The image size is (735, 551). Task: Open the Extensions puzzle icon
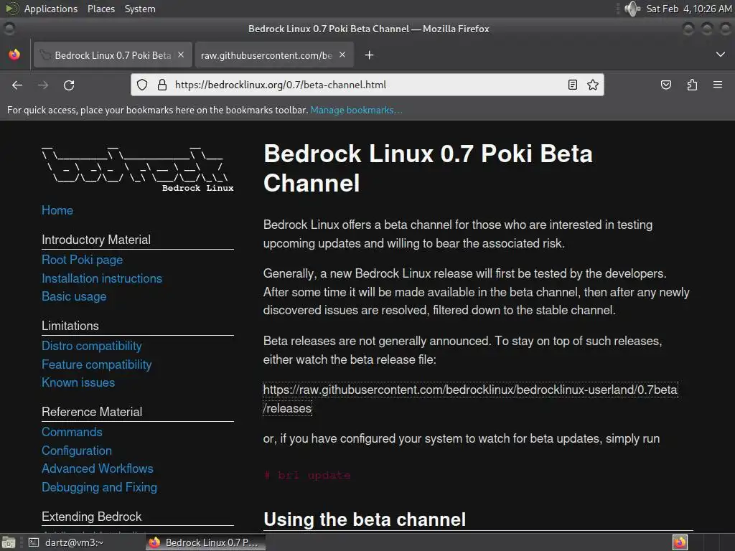click(x=692, y=85)
